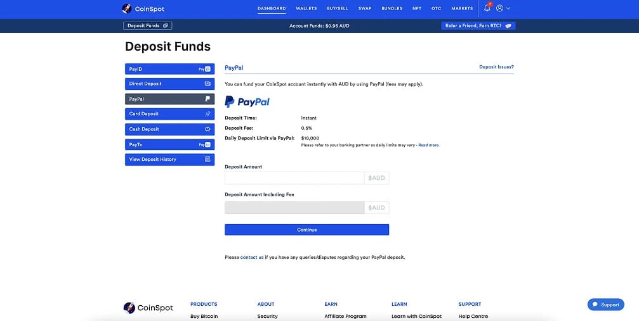Click the Support chat bubble icon
Image resolution: width=639 pixels, height=321 pixels.
pyautogui.click(x=595, y=305)
